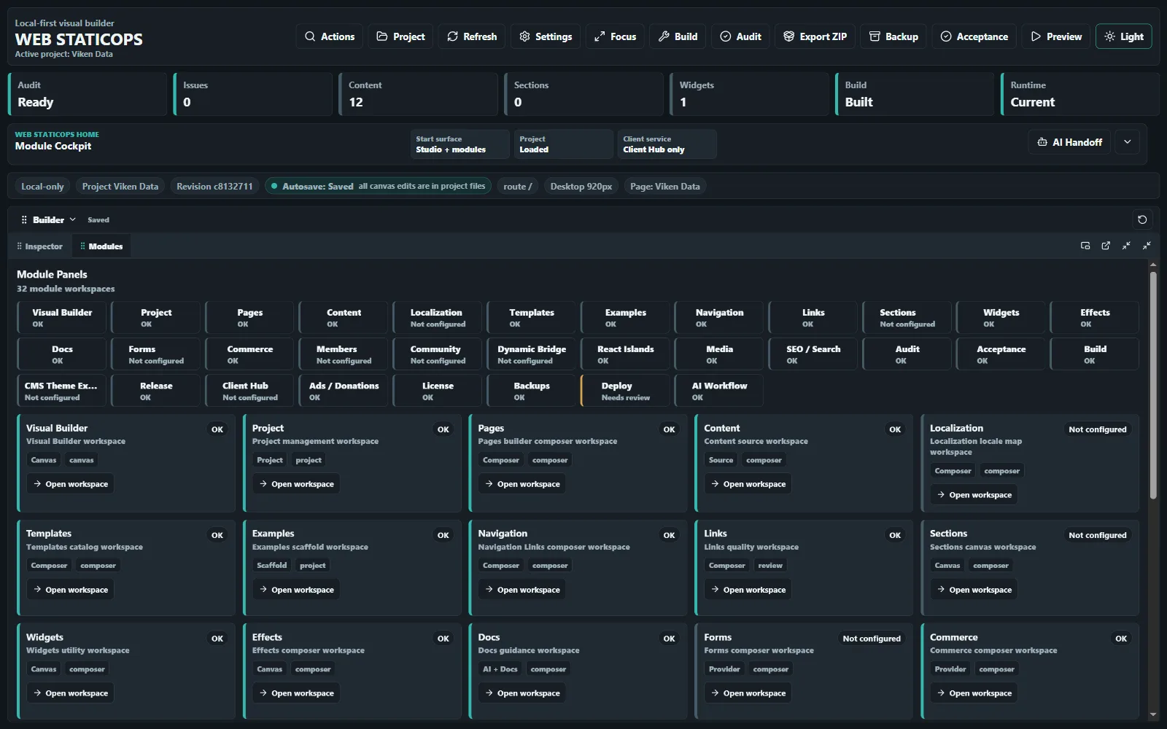The width and height of the screenshot is (1167, 729).
Task: Select the SEO / Search module tile
Action: click(x=813, y=354)
